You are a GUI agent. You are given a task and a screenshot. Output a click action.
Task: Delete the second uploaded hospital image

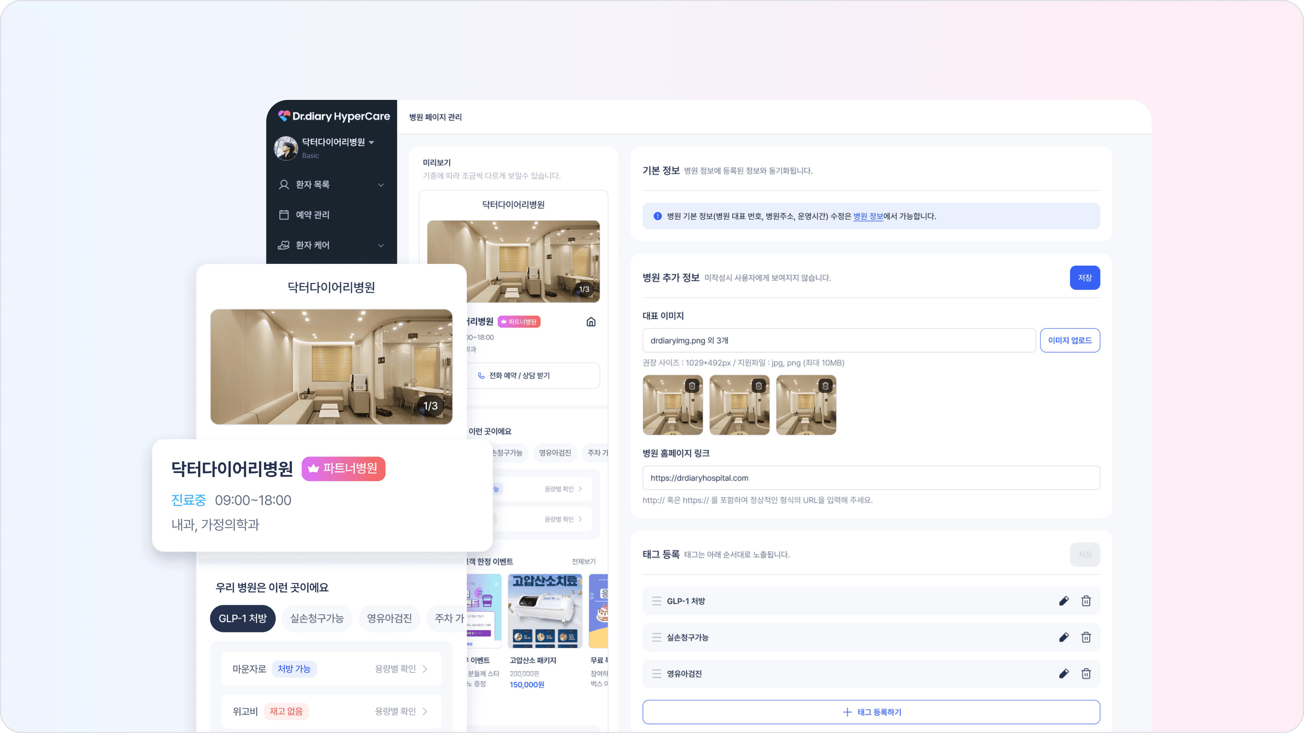pos(759,386)
